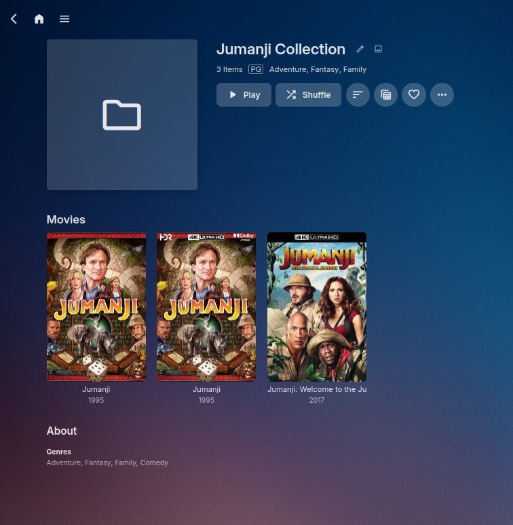Image resolution: width=513 pixels, height=525 pixels.
Task: Click the Movies section heading
Action: click(66, 219)
